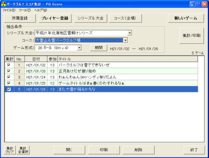Select row titled わぁんわぁん9Hハンディ有りだよん

pyautogui.click(x=101, y=77)
